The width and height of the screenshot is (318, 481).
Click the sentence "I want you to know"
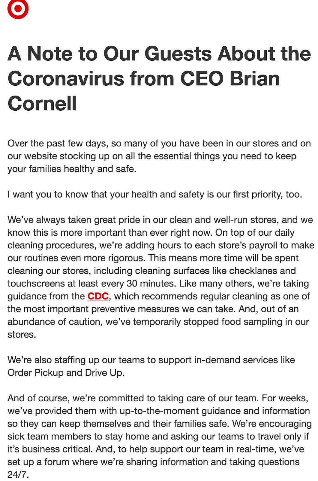click(155, 195)
